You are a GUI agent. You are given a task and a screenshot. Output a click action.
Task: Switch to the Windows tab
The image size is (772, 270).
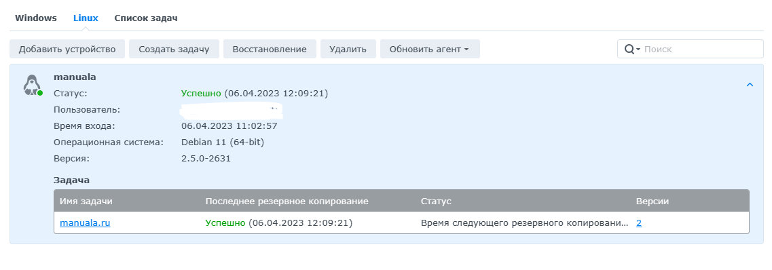pos(36,18)
